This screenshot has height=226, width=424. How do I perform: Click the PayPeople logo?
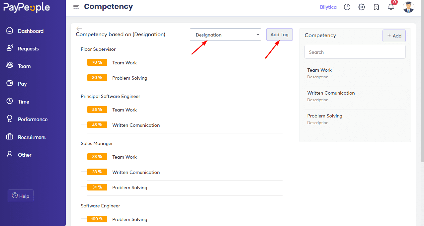(x=27, y=7)
